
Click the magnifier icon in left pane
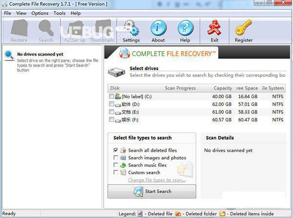pos(9,55)
